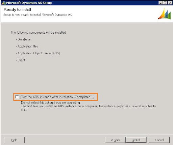Click the Microsoft Dynamics AX Setup title text

29,3
